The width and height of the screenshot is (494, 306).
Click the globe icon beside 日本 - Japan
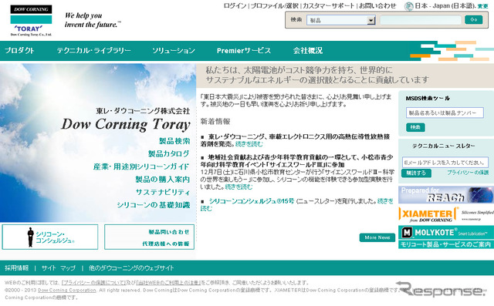coord(408,6)
